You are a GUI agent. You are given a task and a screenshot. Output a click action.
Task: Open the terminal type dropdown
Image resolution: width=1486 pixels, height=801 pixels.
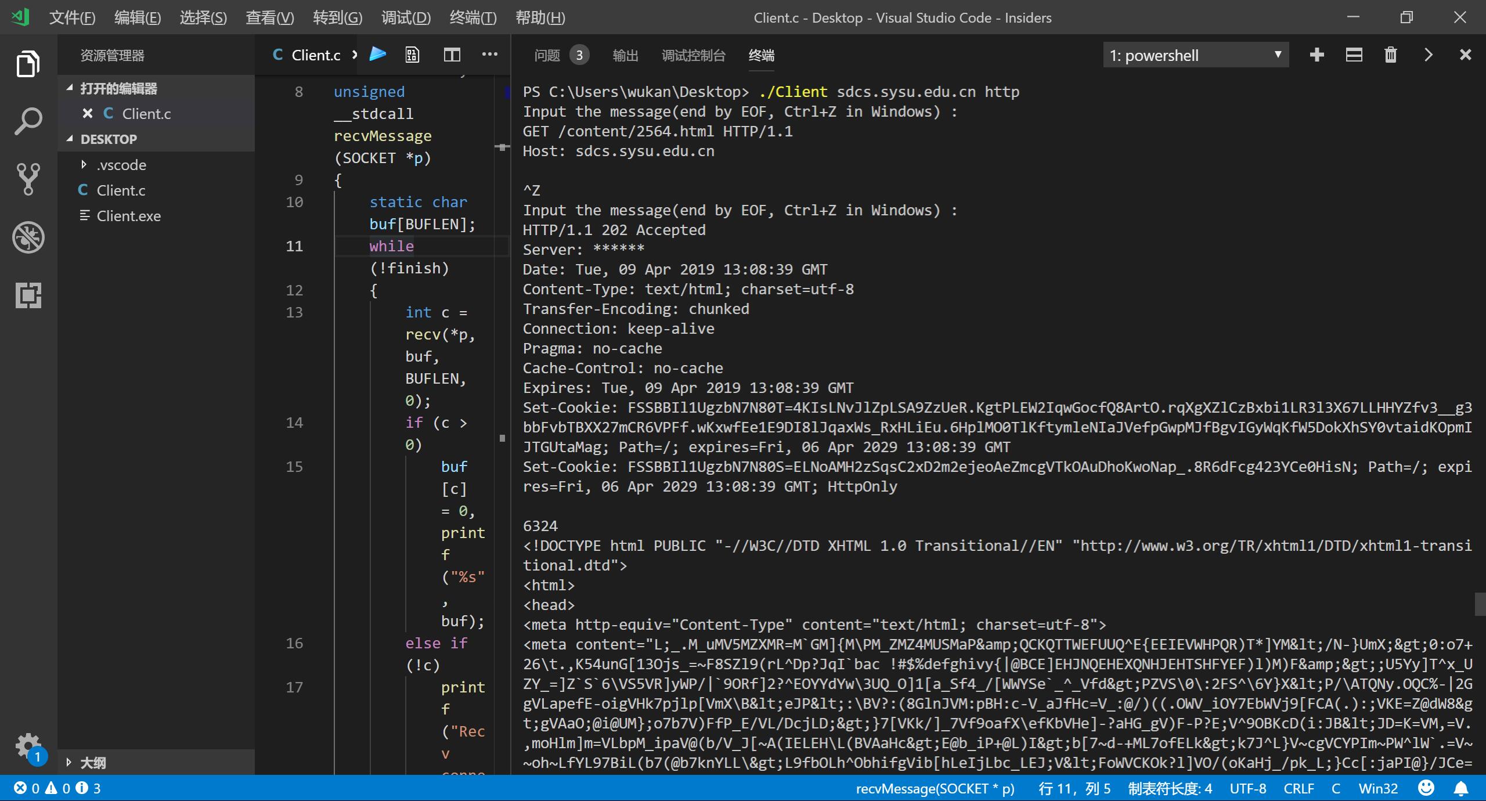(1278, 55)
